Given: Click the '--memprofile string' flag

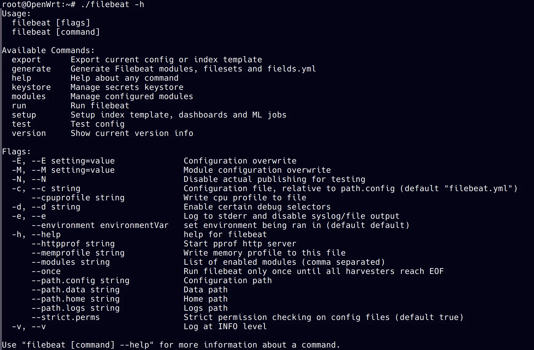Looking at the screenshot, I should [78, 253].
